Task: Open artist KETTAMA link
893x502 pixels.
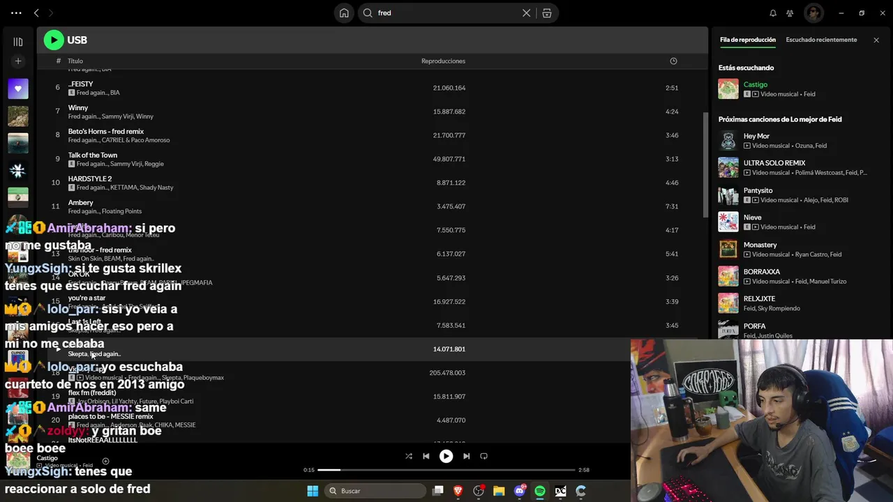Action: [x=123, y=188]
